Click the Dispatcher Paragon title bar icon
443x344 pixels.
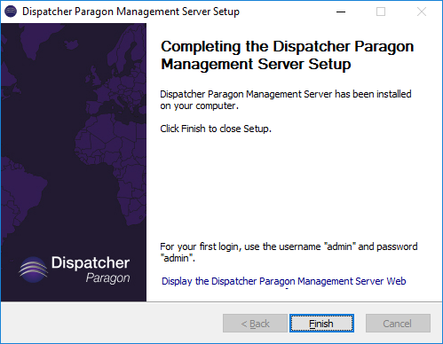click(x=11, y=12)
